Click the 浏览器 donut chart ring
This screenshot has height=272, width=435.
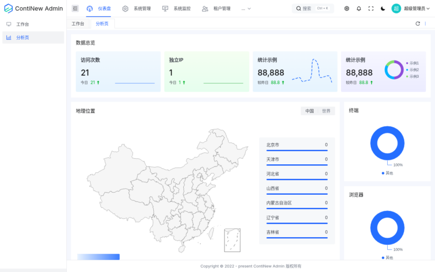point(373,228)
